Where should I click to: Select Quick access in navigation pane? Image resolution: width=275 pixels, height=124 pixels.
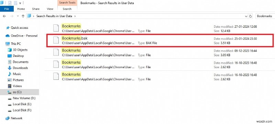click(x=19, y=28)
